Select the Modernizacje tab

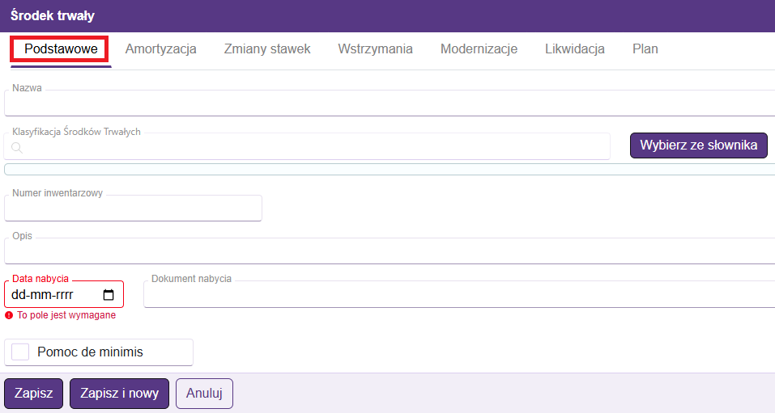click(x=479, y=49)
